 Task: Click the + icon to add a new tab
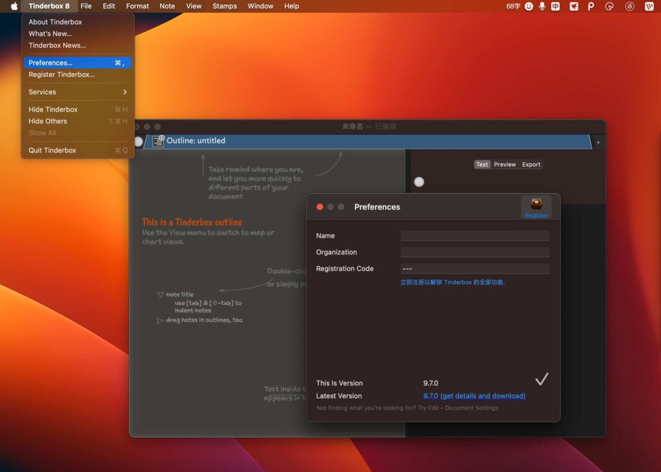[x=598, y=141]
